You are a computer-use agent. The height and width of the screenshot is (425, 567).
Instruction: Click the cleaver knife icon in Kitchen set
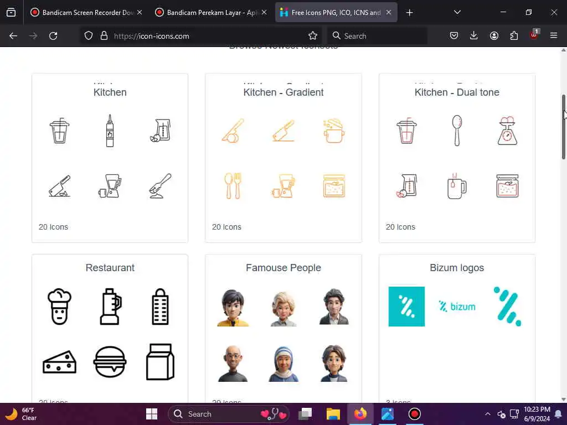point(60,186)
